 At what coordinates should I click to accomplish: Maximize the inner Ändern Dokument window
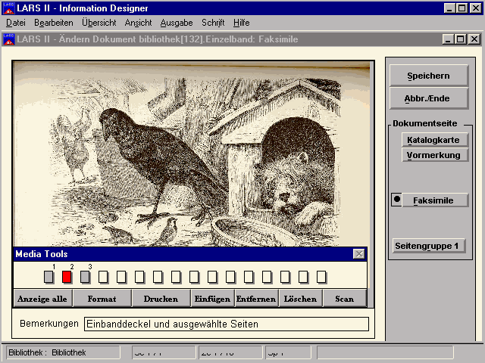click(460, 39)
